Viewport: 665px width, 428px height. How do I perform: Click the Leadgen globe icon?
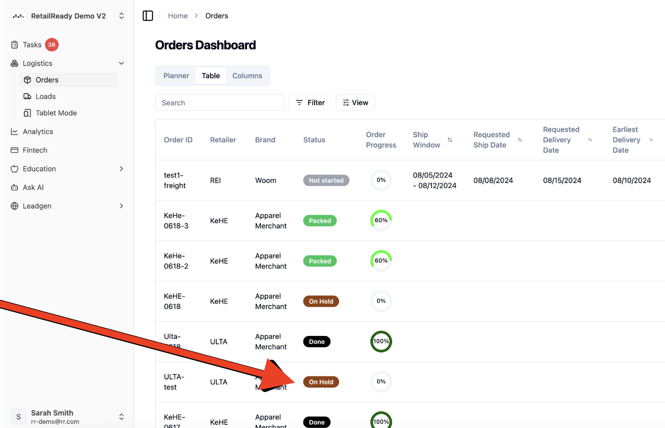[x=15, y=206]
